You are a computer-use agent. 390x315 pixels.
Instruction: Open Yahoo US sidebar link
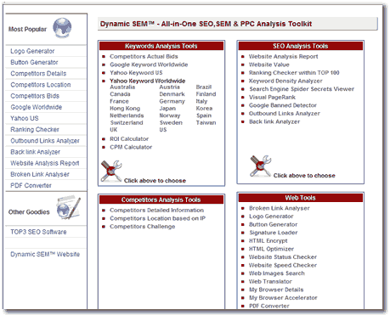point(25,118)
